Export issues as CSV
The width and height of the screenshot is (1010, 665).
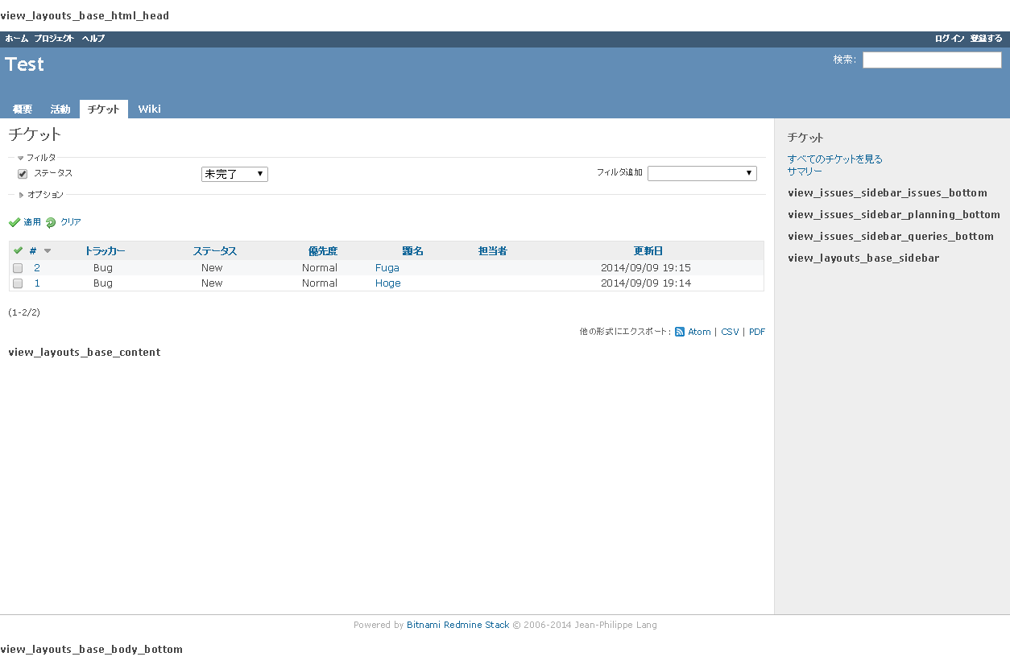(730, 331)
